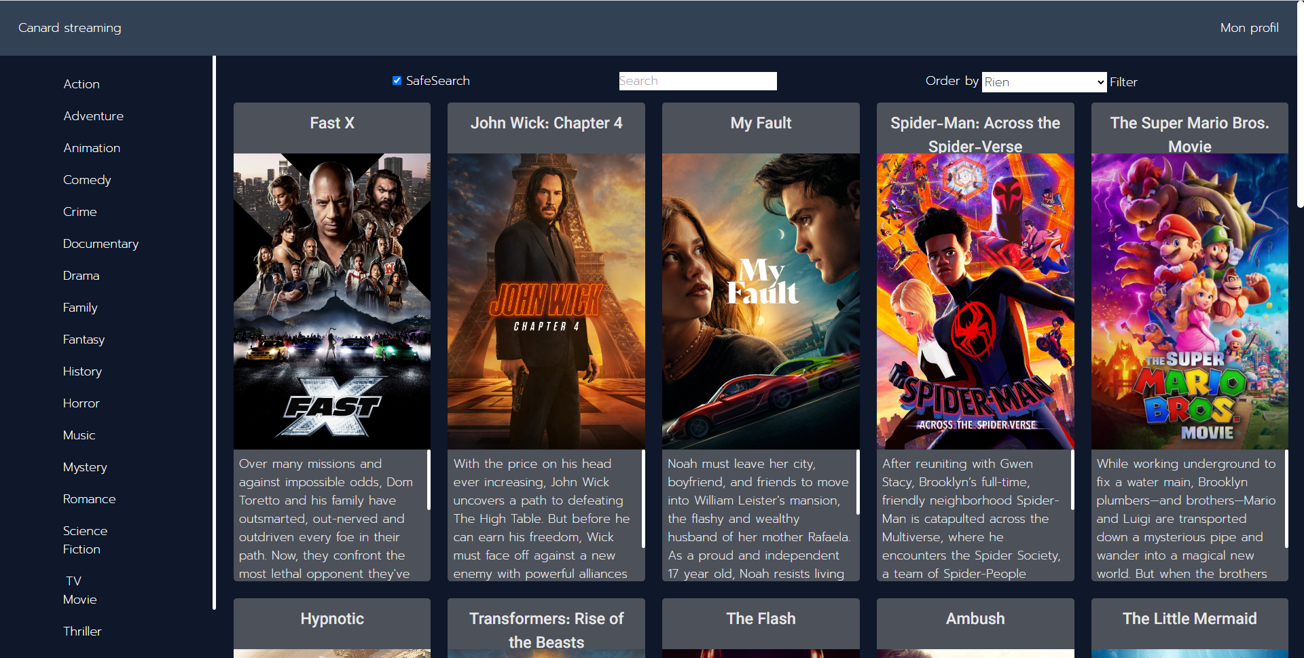
Task: Open the Horror category
Action: pos(81,403)
